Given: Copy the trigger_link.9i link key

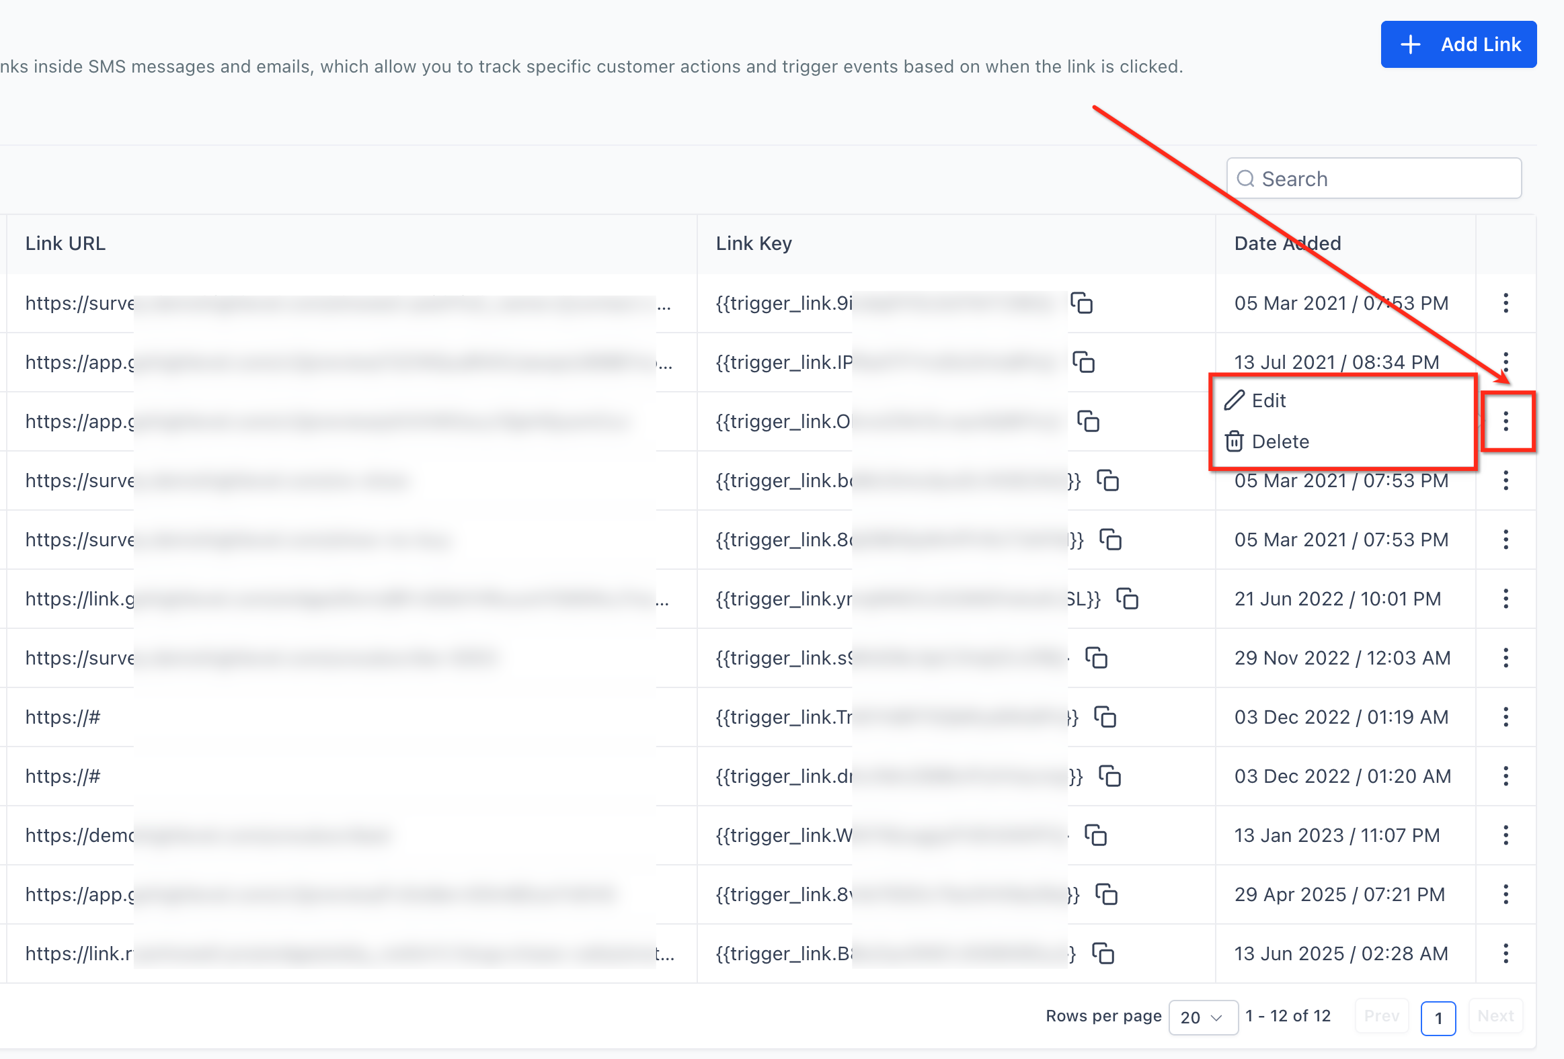Looking at the screenshot, I should click(1081, 303).
